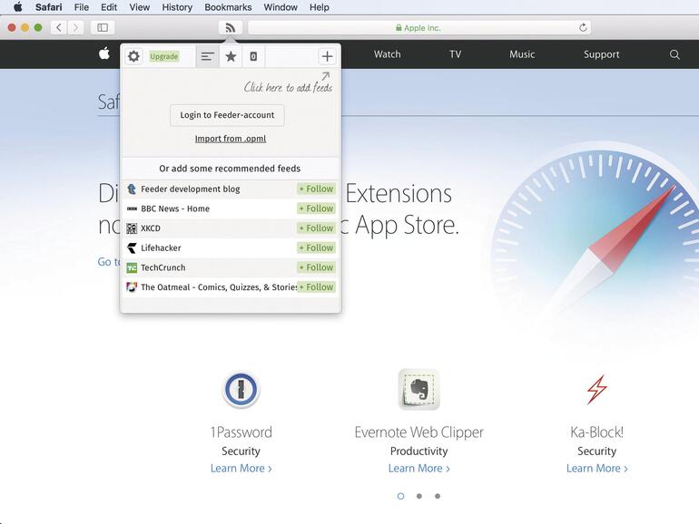Follow the XKCD feed
The height and width of the screenshot is (524, 699).
click(x=316, y=228)
